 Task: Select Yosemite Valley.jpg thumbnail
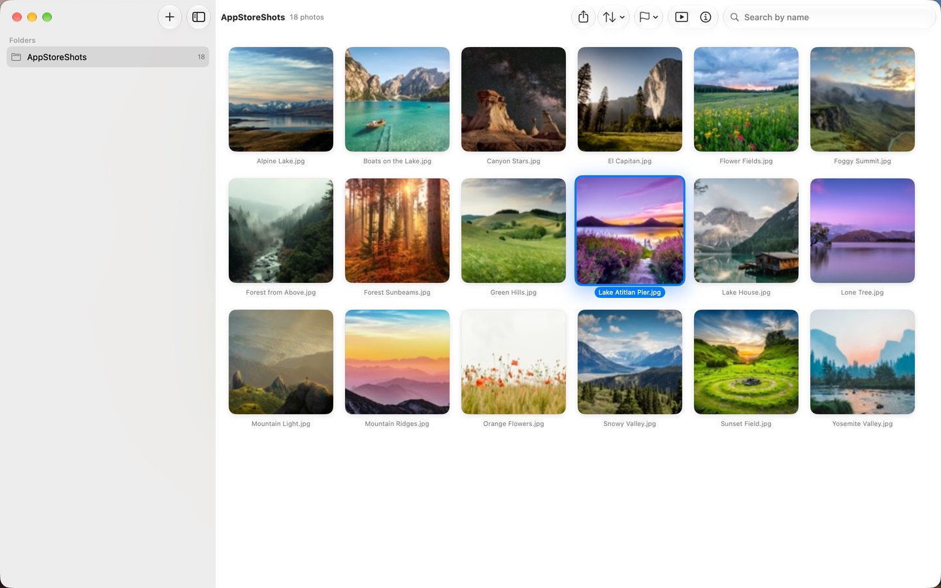click(x=863, y=362)
